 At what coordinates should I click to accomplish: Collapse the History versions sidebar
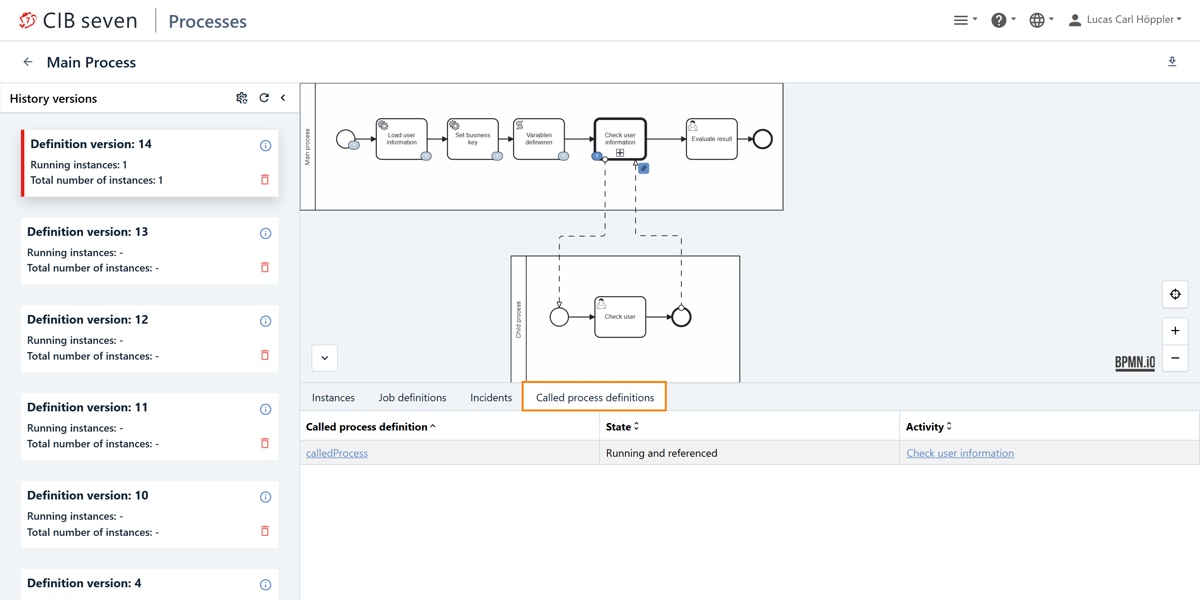283,98
